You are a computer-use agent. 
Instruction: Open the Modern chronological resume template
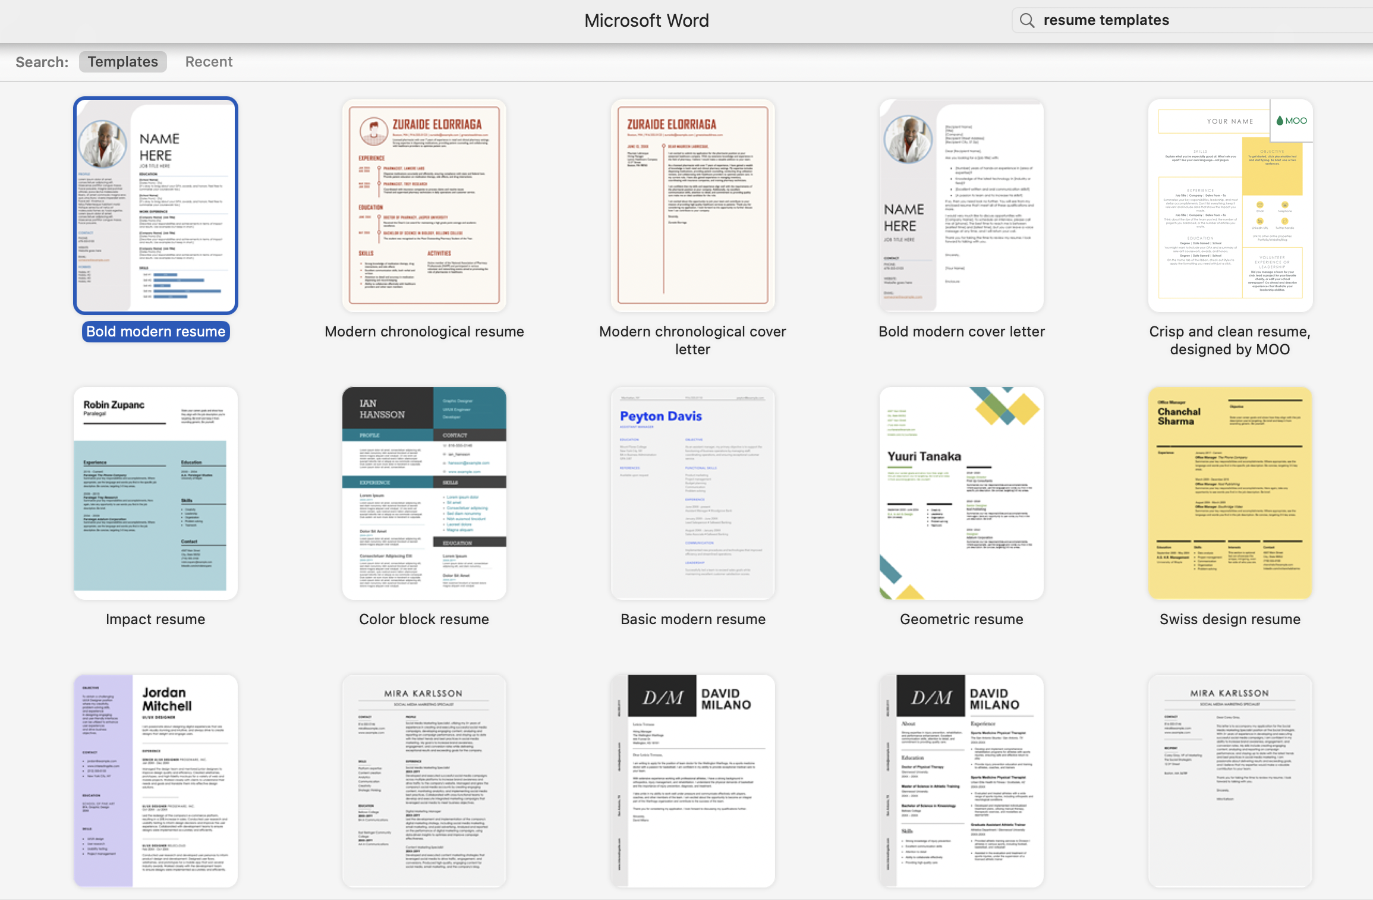[x=424, y=206]
